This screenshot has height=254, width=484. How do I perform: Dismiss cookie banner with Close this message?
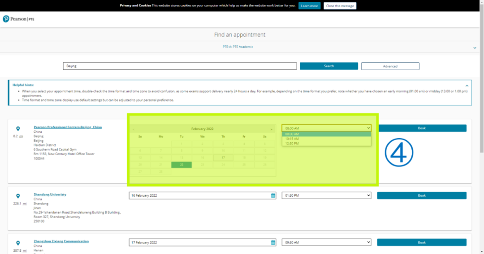(340, 6)
